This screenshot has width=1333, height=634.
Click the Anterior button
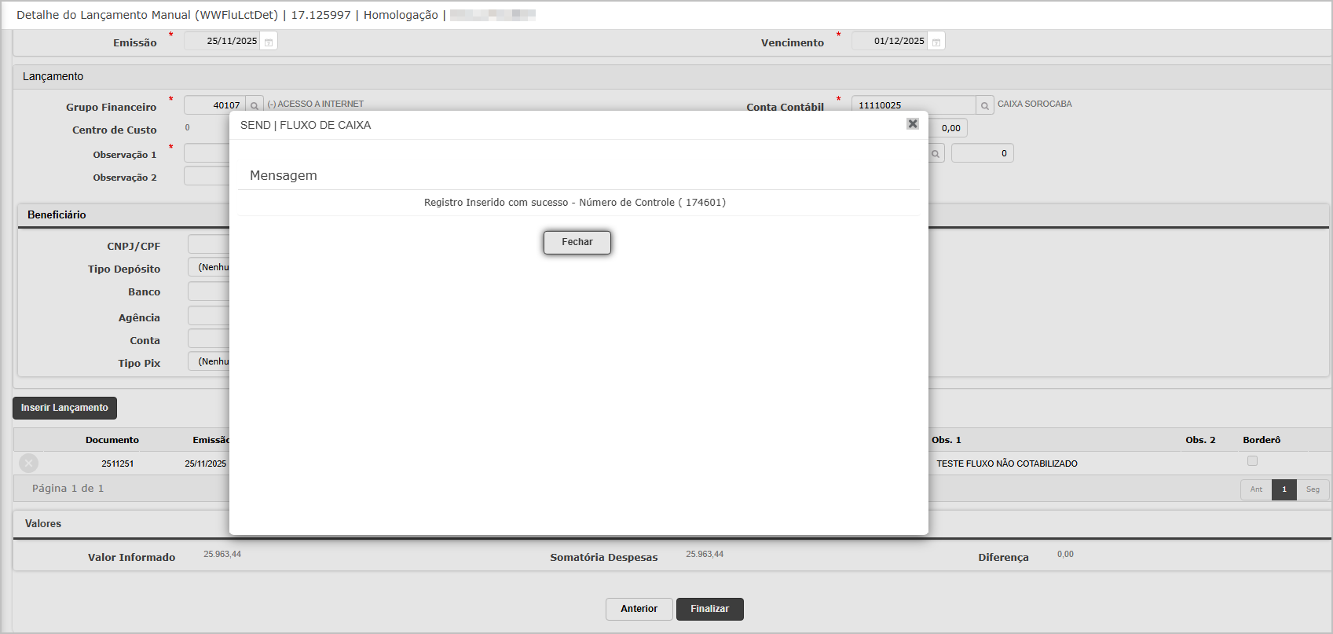pyautogui.click(x=639, y=609)
